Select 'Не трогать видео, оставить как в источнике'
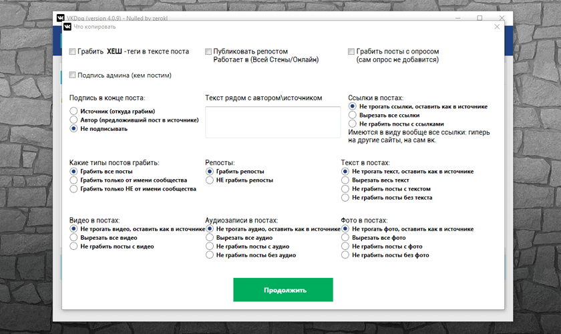561x334 pixels. (x=73, y=228)
